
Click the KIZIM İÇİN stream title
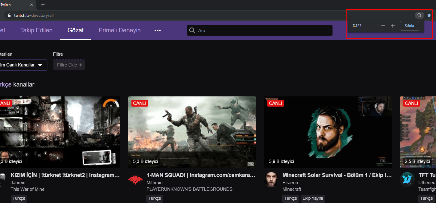click(65, 175)
